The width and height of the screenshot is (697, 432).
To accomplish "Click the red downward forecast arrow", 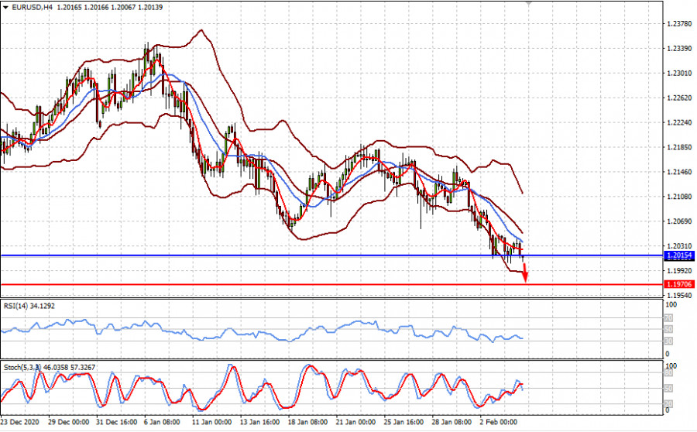I will [525, 273].
